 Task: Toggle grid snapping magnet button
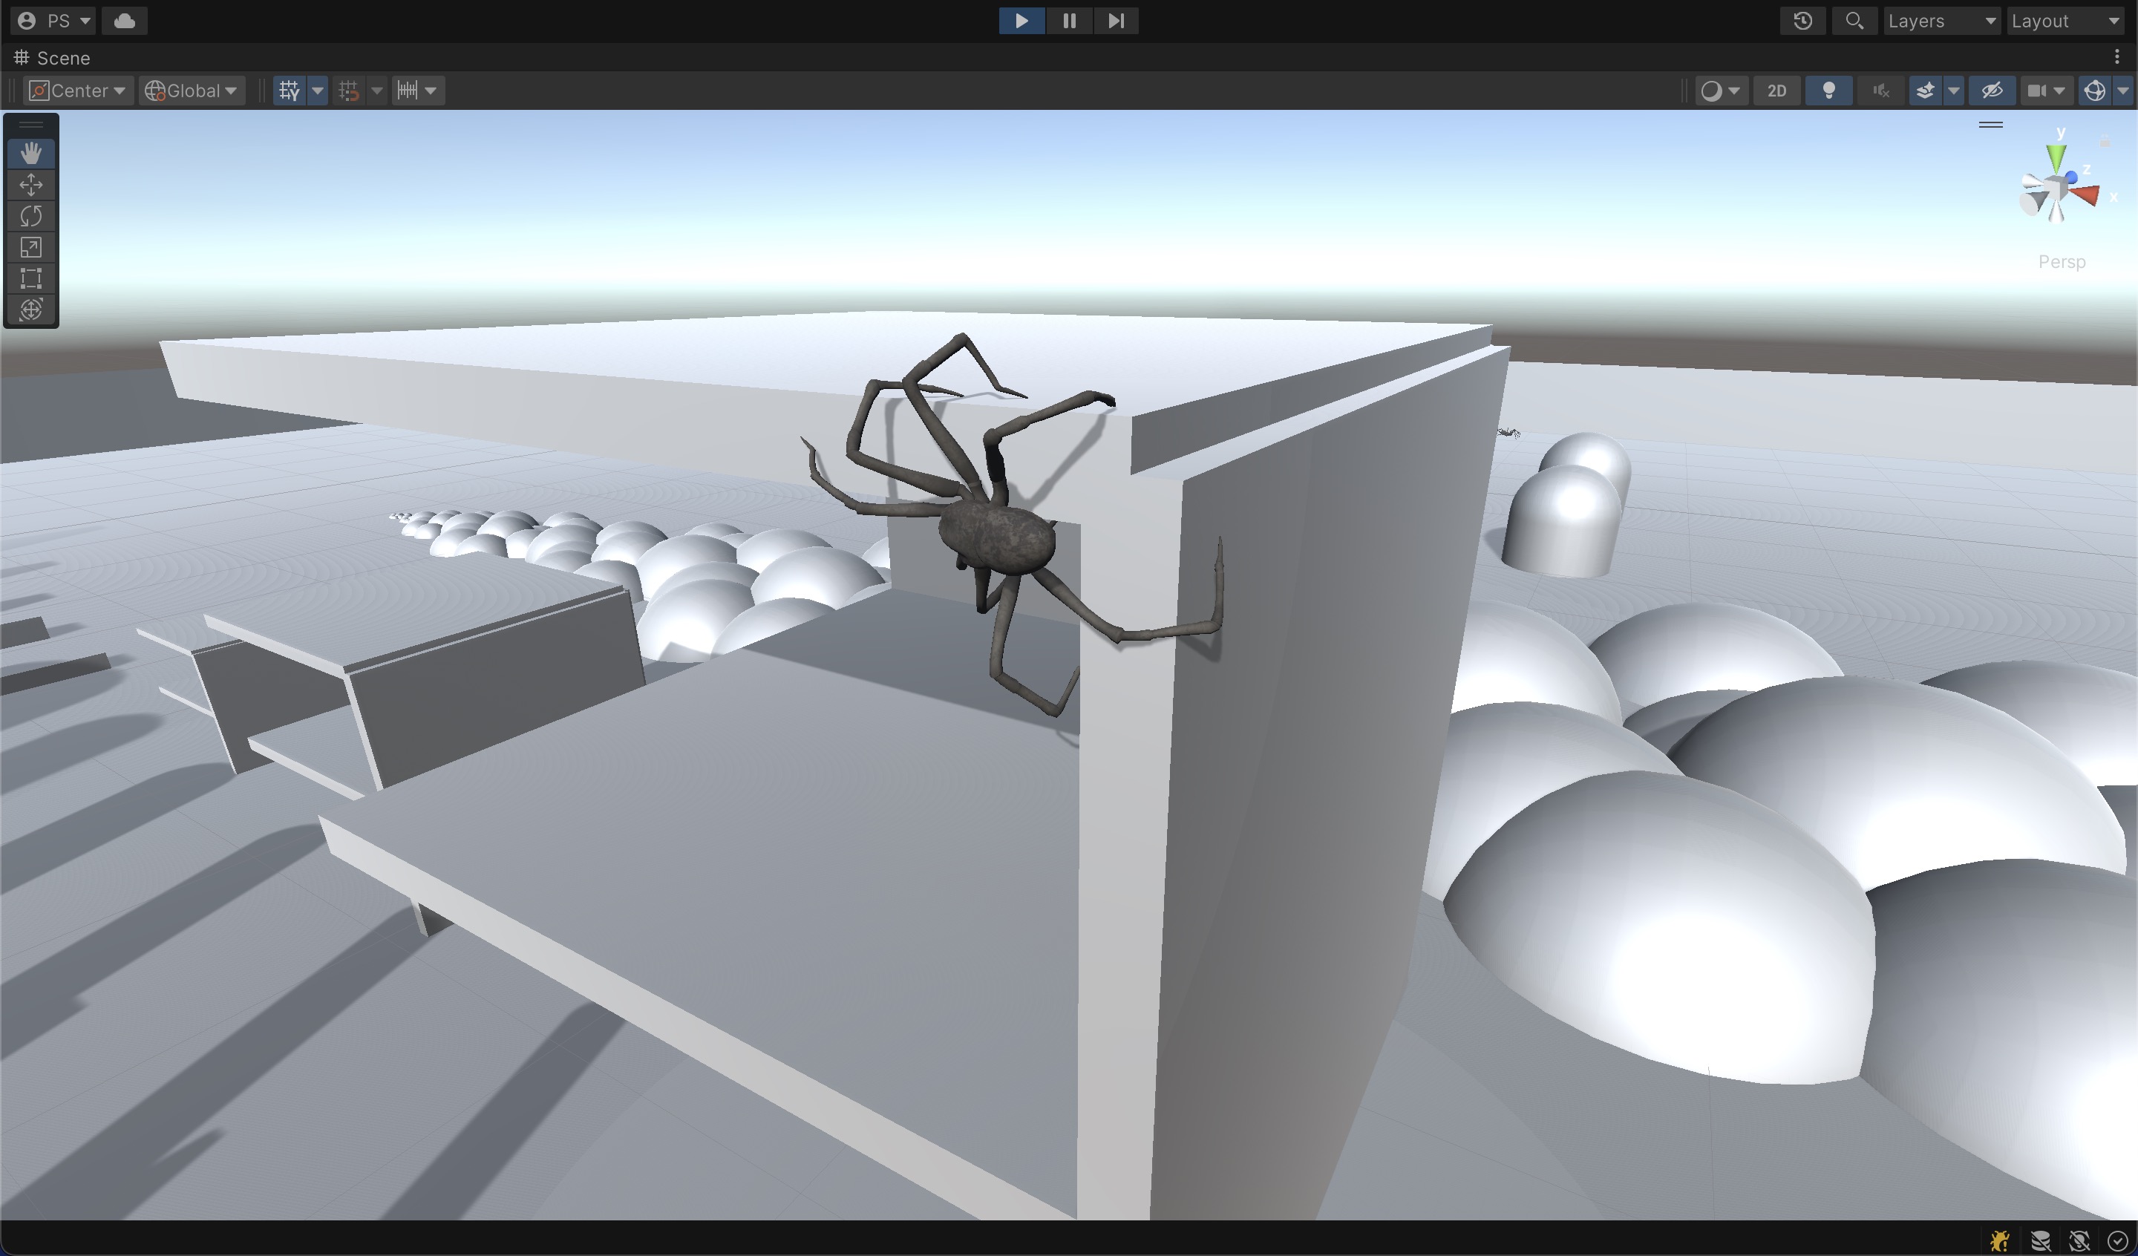[x=349, y=91]
